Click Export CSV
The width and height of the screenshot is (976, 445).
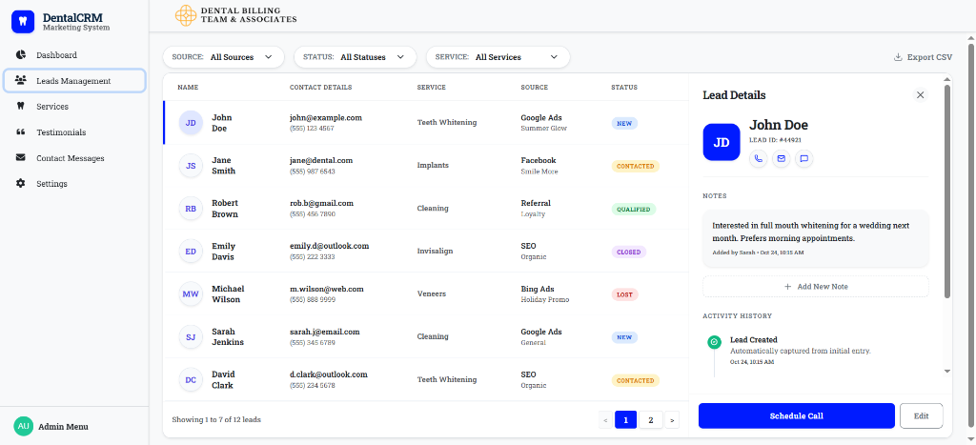pyautogui.click(x=923, y=56)
